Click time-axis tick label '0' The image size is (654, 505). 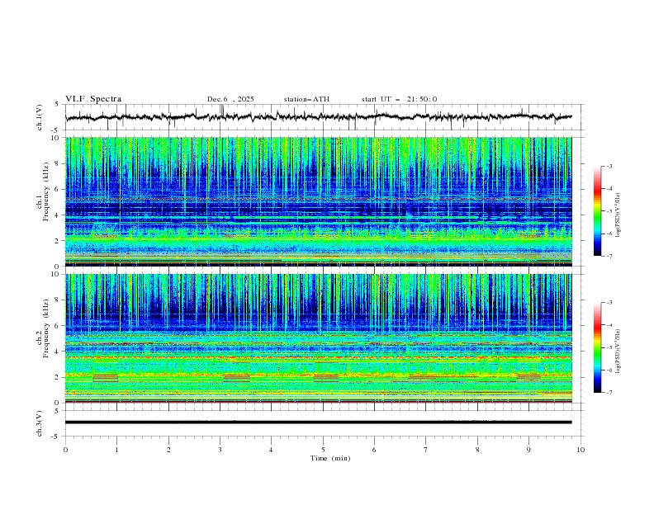[x=65, y=450]
